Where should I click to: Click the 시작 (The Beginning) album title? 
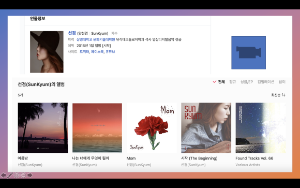pos(199,158)
